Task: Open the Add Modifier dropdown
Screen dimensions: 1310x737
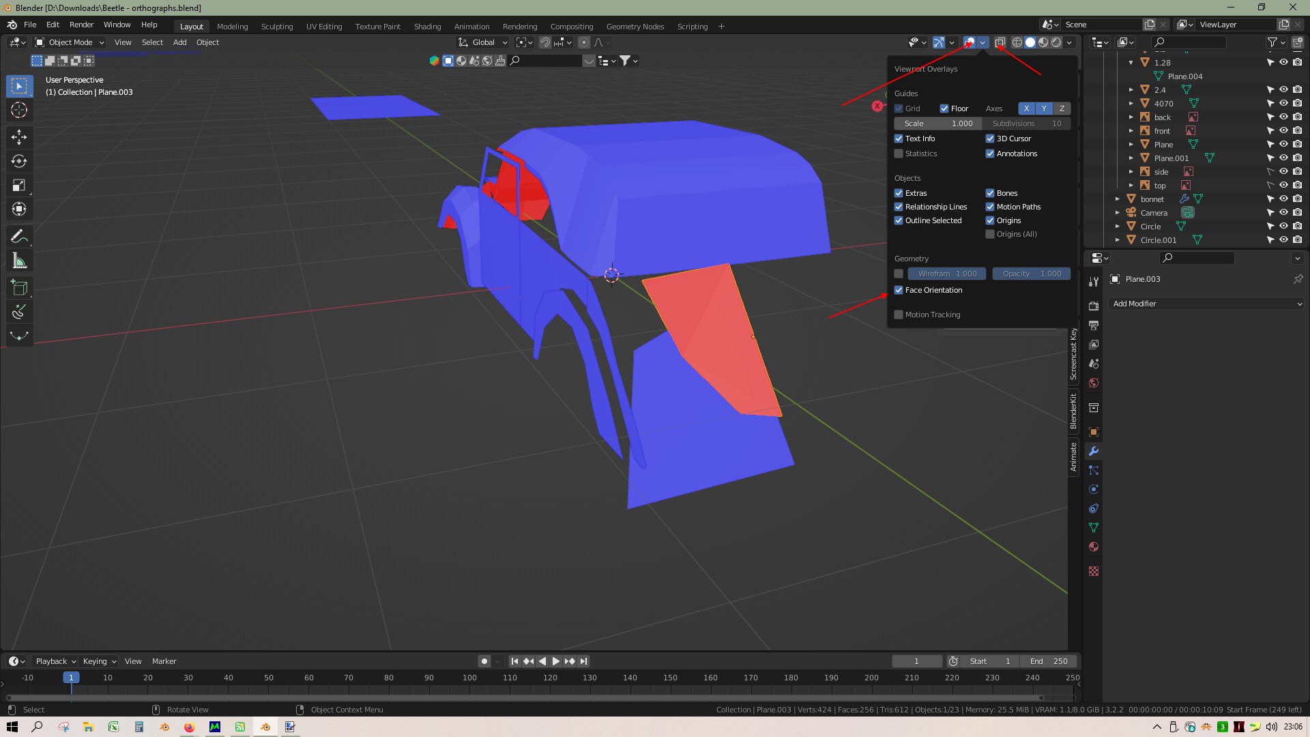Action: (1207, 304)
